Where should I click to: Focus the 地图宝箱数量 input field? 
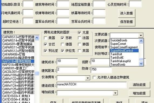[x=99, y=4]
